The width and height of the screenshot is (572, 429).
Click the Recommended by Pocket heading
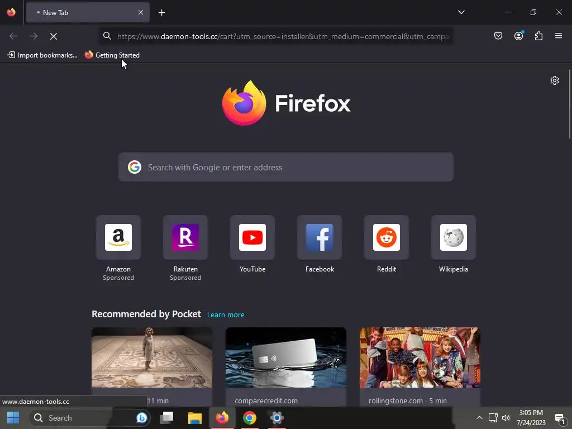pyautogui.click(x=146, y=314)
